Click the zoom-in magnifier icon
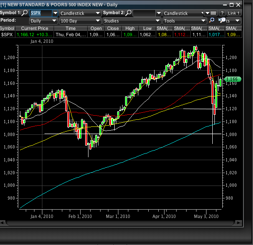The image size is (253, 245). click(x=212, y=20)
